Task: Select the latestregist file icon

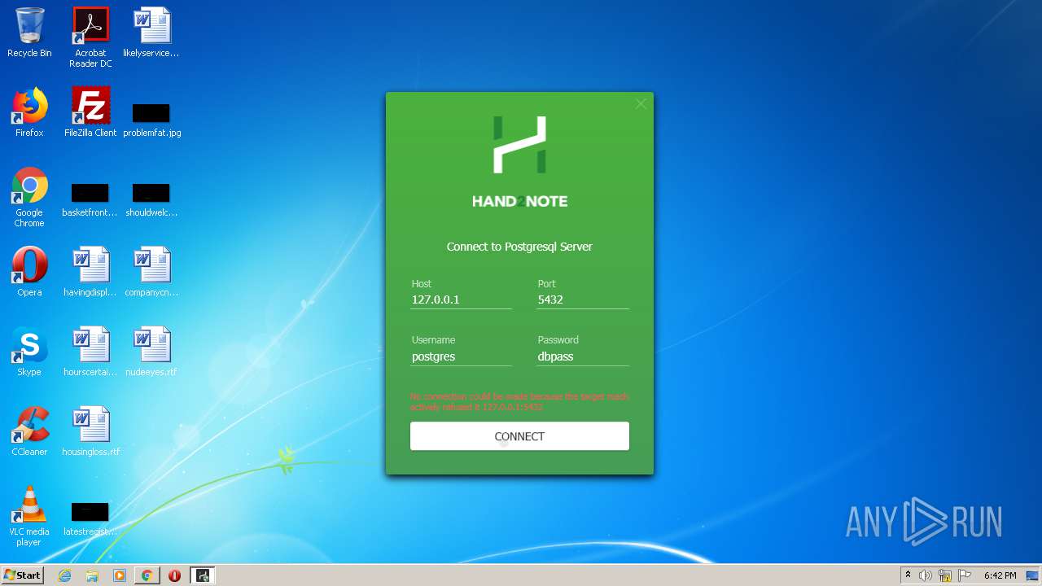Action: click(x=90, y=518)
